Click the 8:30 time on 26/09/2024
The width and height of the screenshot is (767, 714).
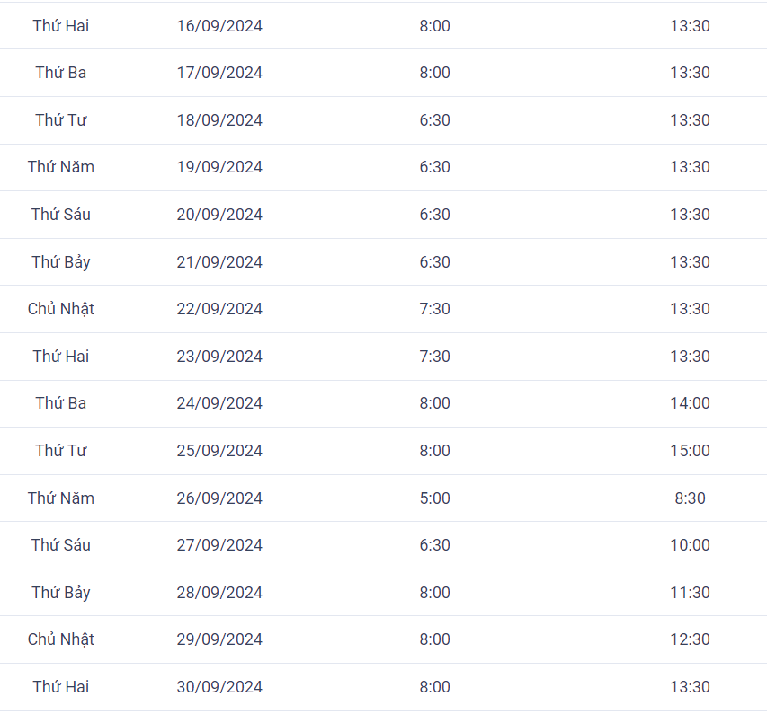tap(690, 498)
